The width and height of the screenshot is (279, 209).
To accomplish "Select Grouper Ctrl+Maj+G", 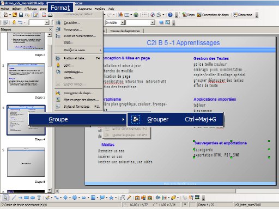I will [175, 119].
